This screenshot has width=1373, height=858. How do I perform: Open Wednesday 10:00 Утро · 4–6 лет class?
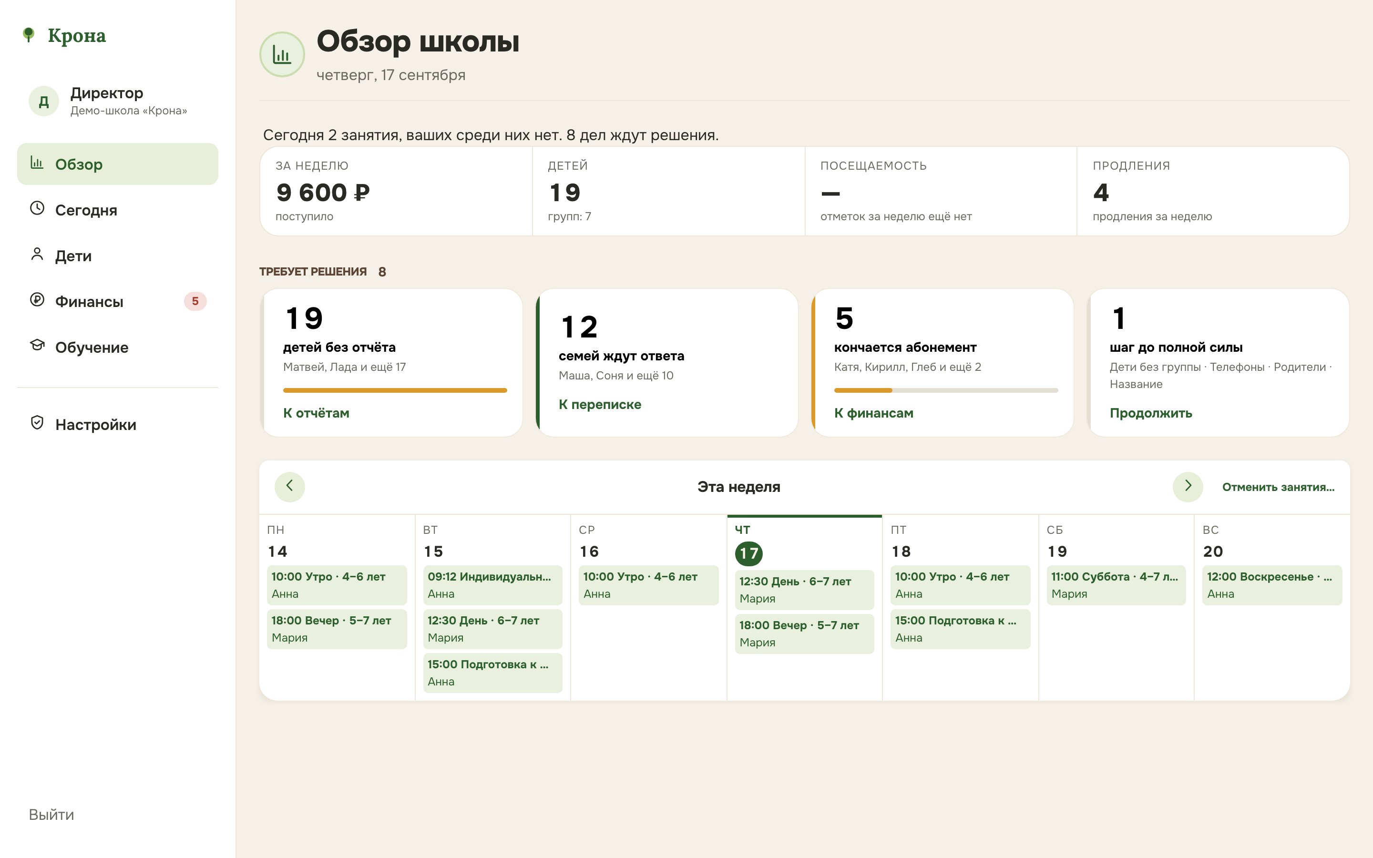coord(648,585)
